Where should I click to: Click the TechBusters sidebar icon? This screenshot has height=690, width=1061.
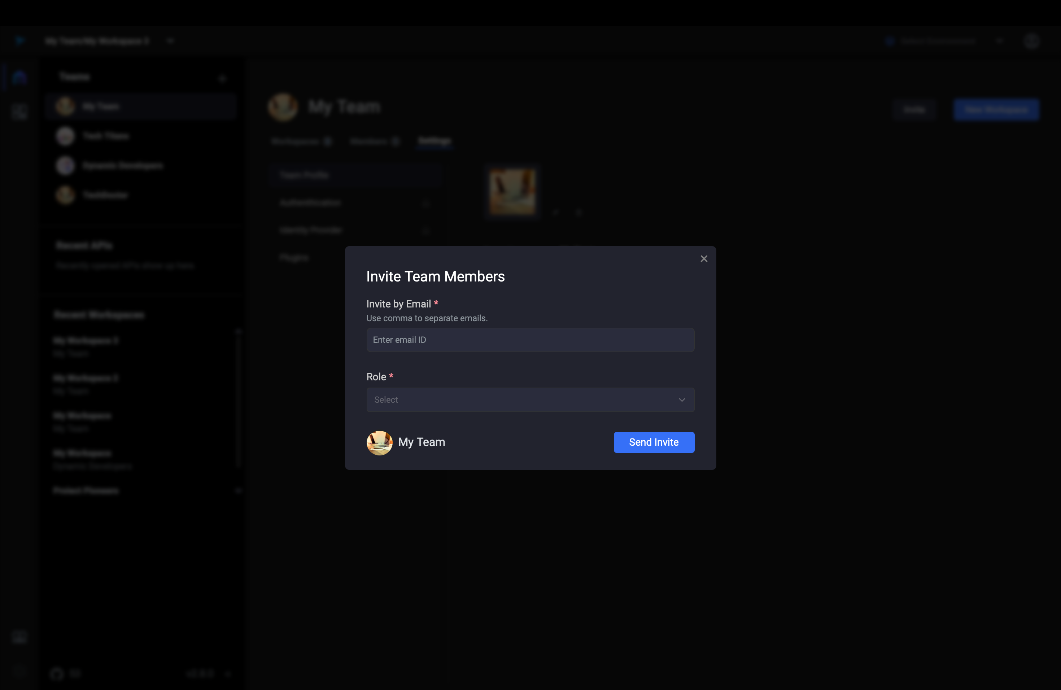click(65, 195)
